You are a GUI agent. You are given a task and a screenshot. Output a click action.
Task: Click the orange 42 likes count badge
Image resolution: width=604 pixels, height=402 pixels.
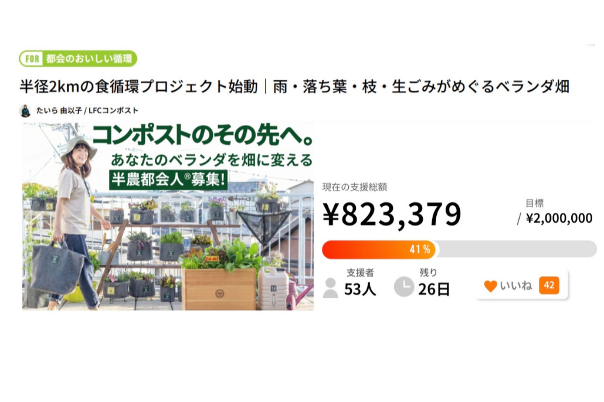coord(549,285)
